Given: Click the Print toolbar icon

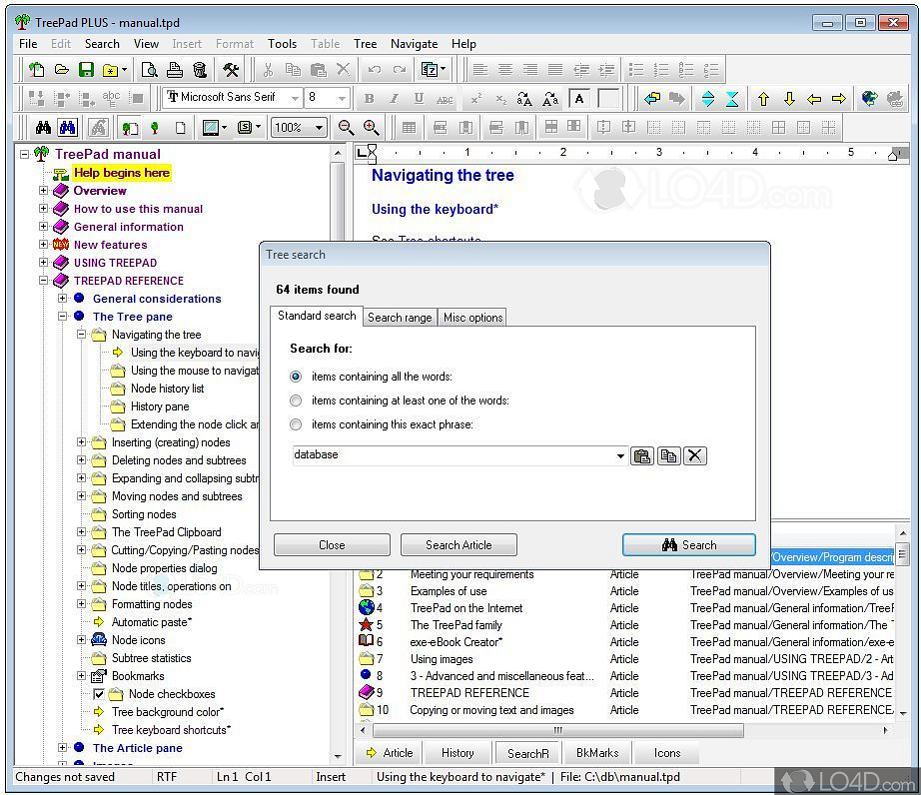Looking at the screenshot, I should tap(174, 70).
